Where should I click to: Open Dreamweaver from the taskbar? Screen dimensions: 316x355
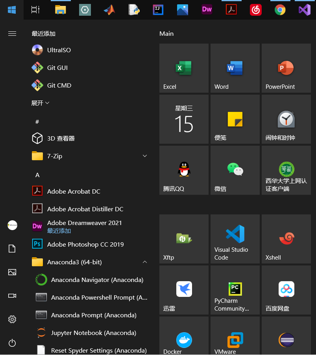[207, 10]
